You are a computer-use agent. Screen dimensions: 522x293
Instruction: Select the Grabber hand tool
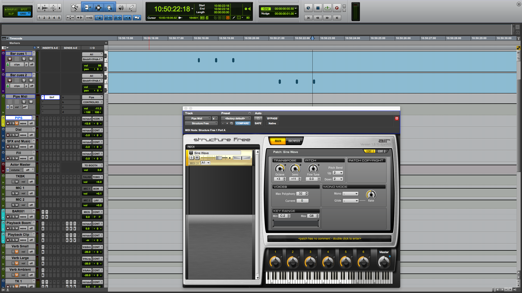pyautogui.click(x=109, y=8)
